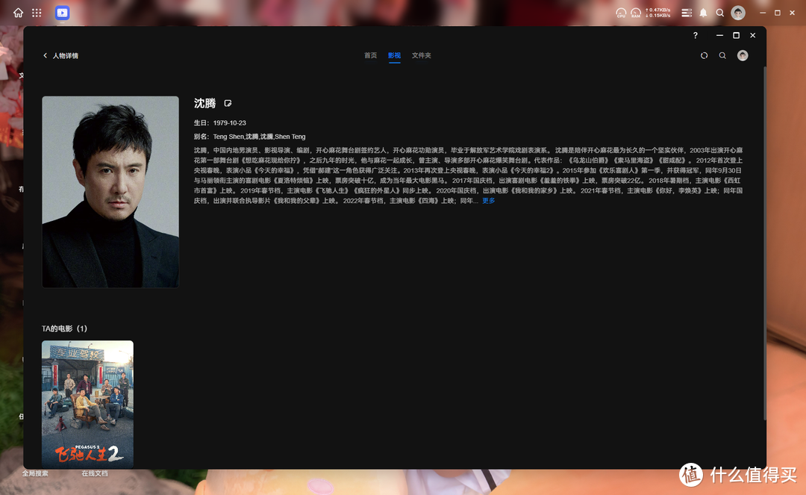Go to desktop home icon

click(x=18, y=13)
